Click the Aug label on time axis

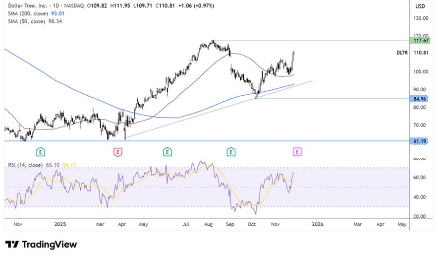[208, 224]
